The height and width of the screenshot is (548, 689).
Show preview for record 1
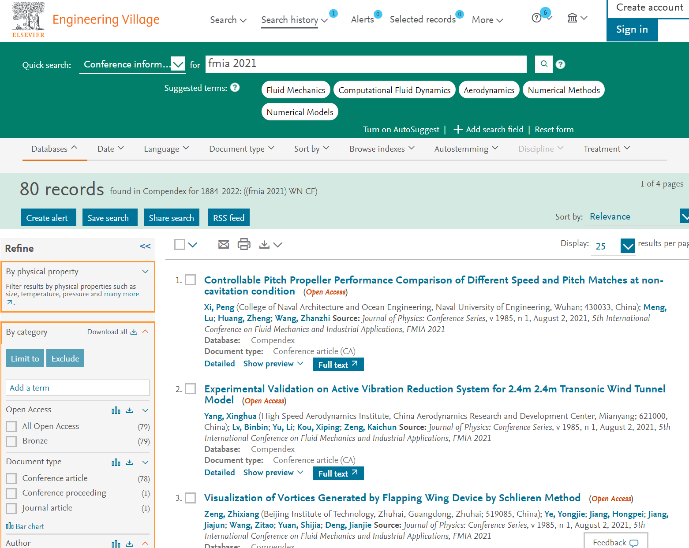tap(273, 364)
